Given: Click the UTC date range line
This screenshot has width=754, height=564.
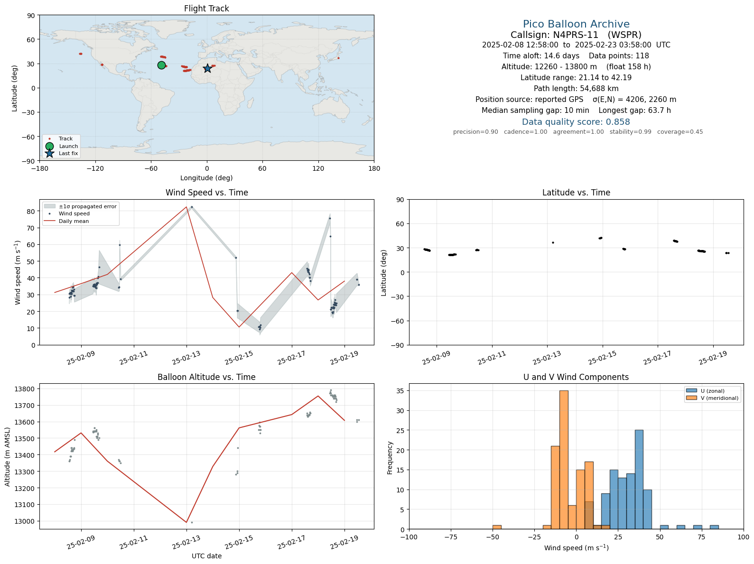Looking at the screenshot, I should click(x=576, y=45).
